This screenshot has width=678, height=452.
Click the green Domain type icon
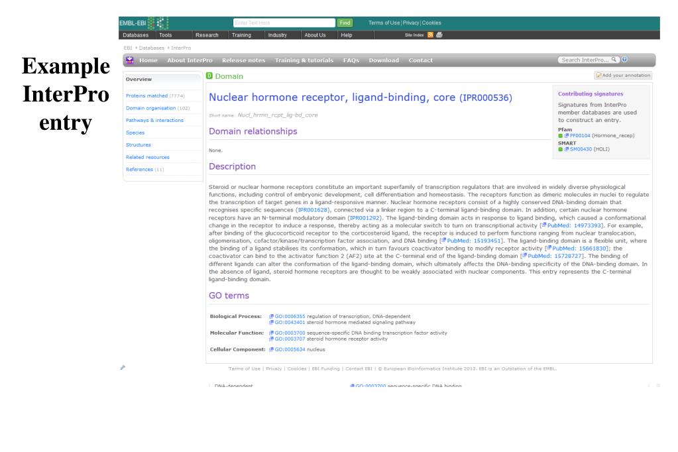tap(209, 76)
